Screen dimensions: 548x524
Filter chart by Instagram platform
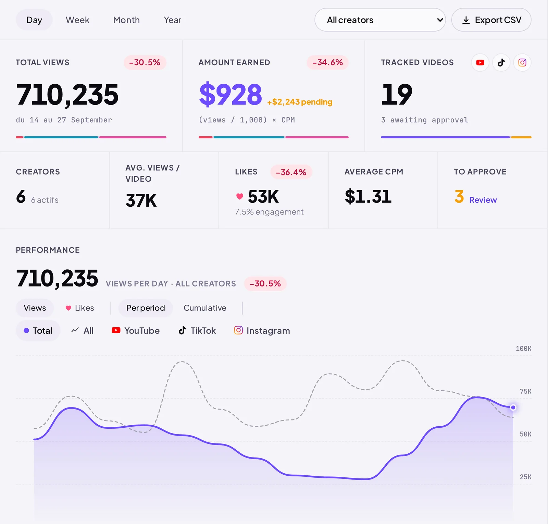click(262, 330)
